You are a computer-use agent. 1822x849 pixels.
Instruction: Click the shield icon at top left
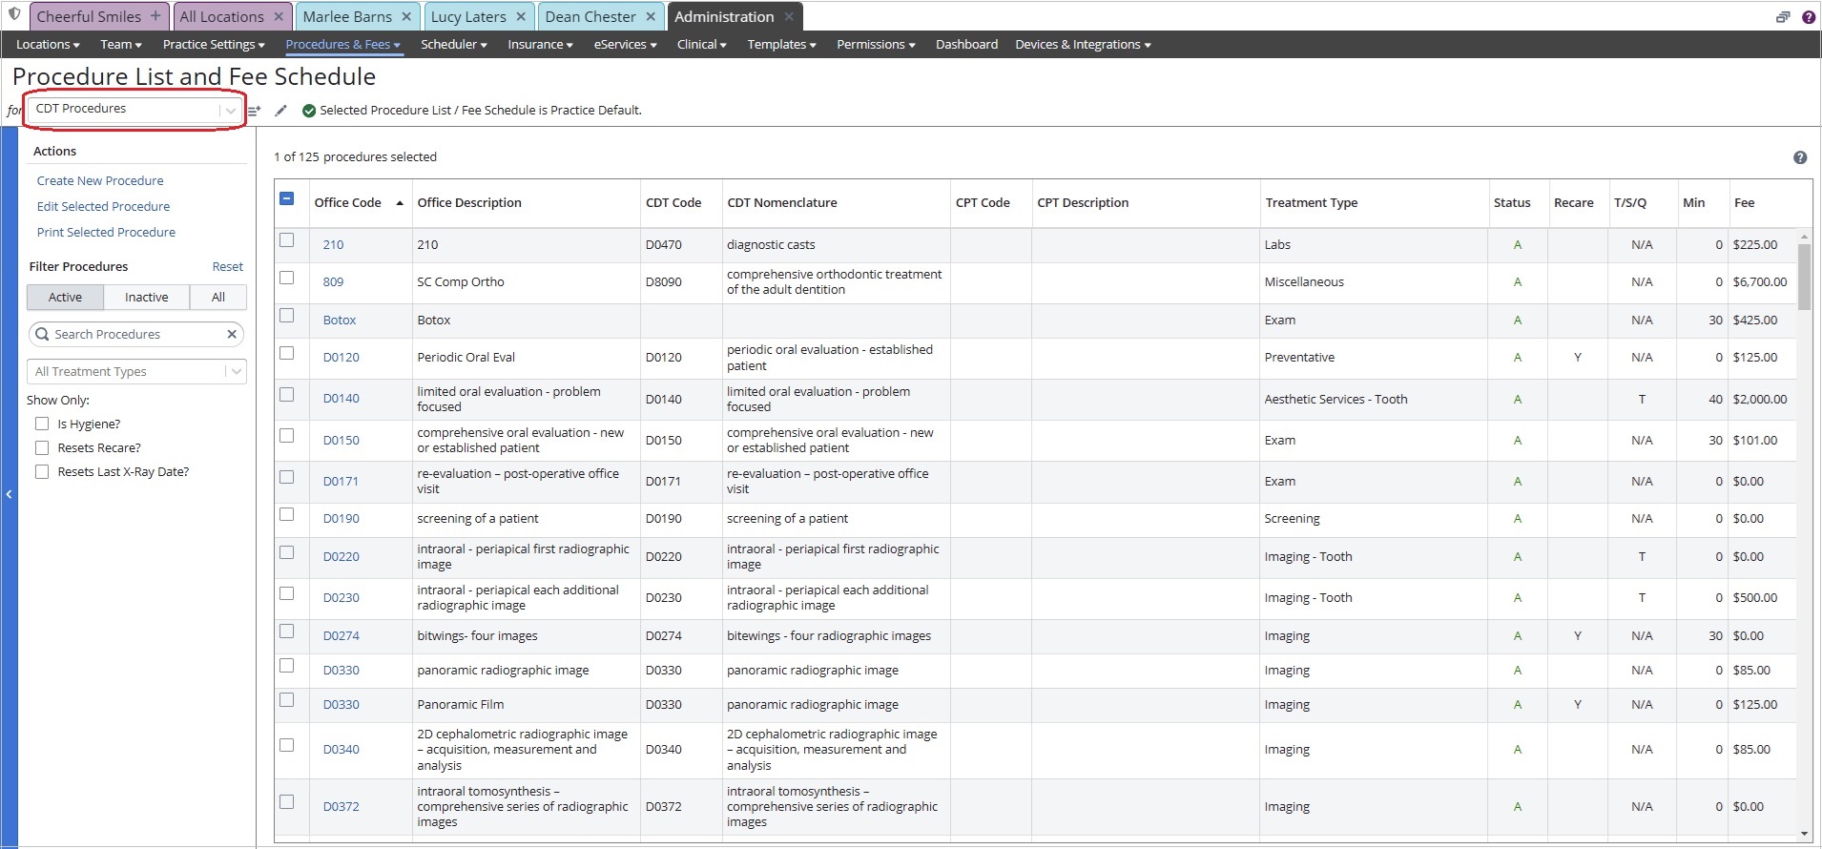14,14
